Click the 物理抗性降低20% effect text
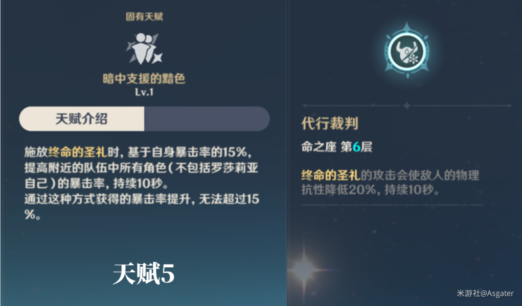Viewport: 522px width, 306px height. point(390,183)
